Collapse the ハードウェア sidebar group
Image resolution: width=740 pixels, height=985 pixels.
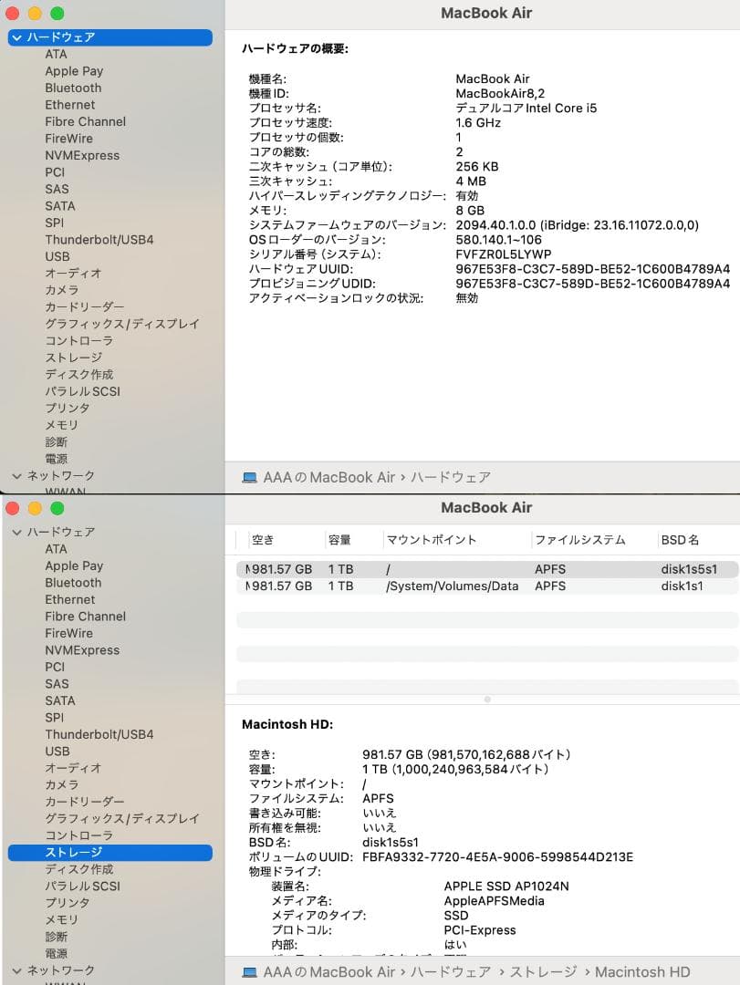(x=16, y=37)
